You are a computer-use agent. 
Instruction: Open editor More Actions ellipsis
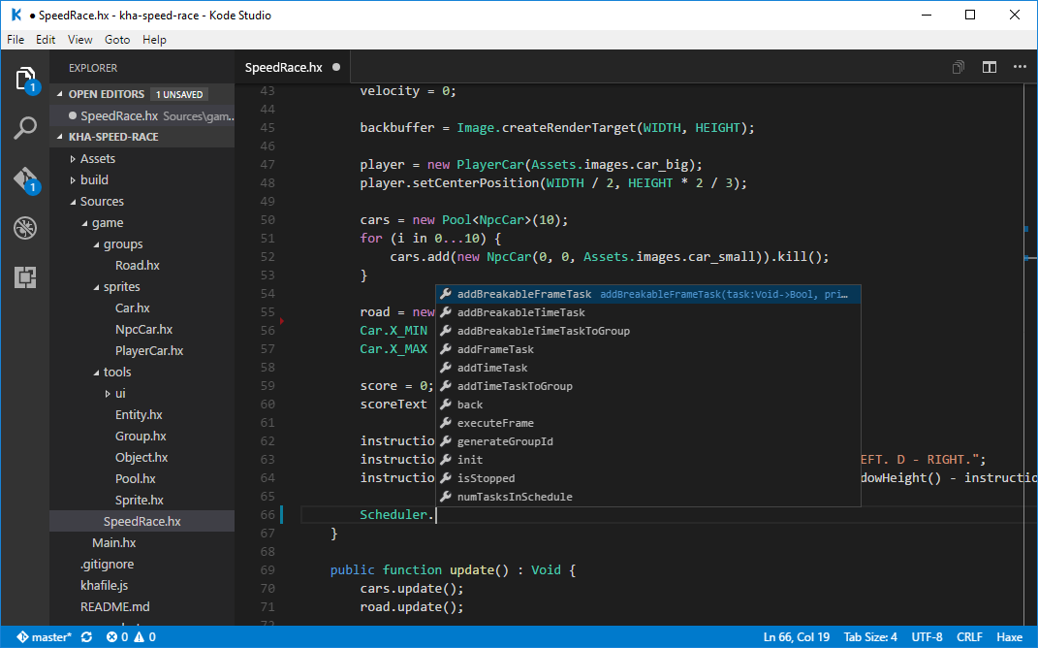pos(1019,68)
